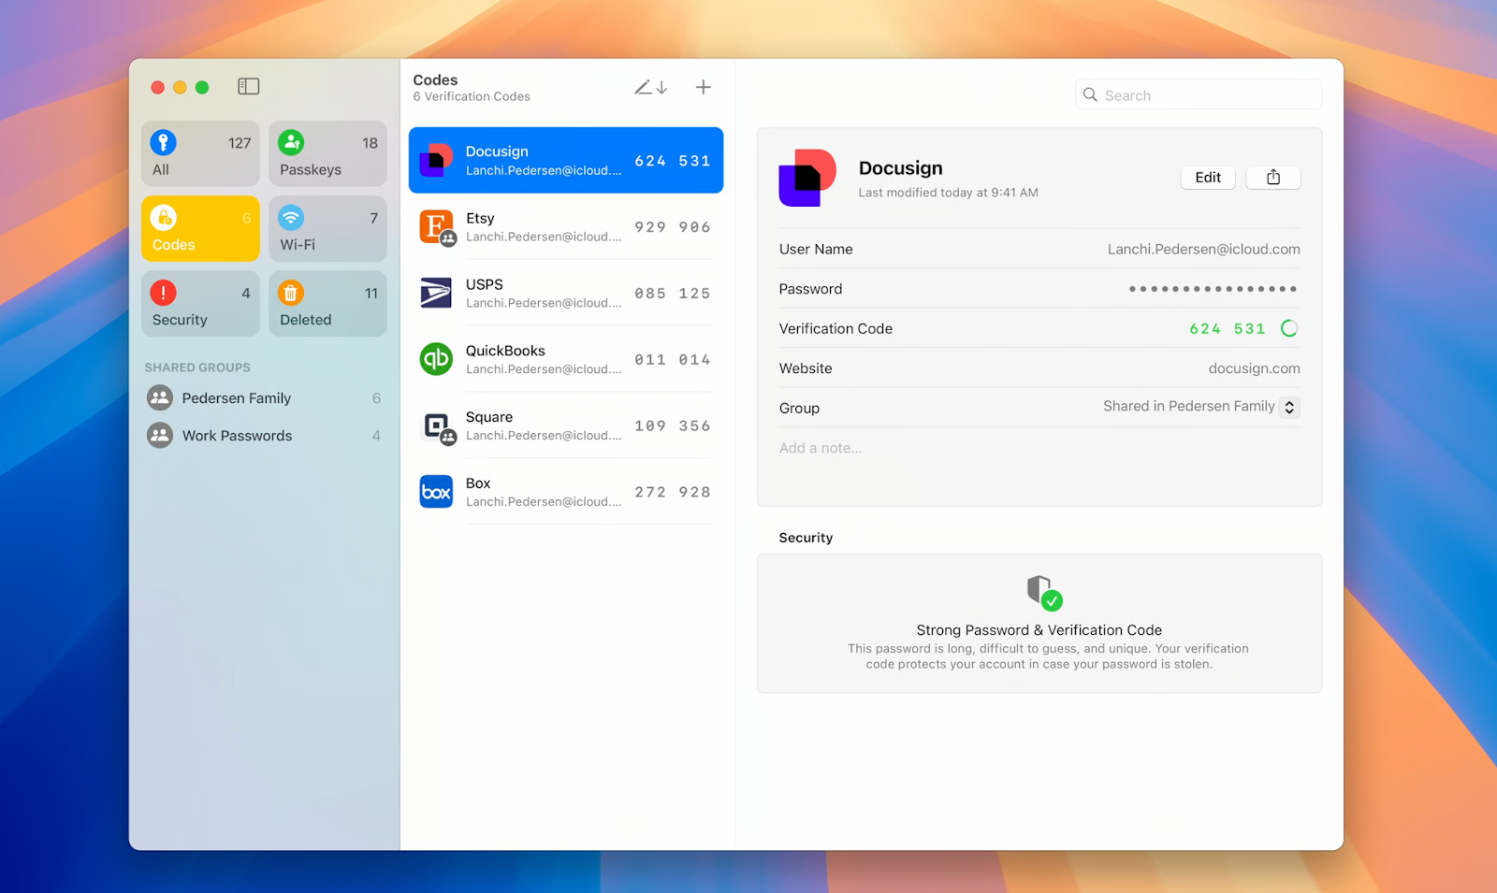Add a new entry with plus icon
The width and height of the screenshot is (1497, 893).
(704, 87)
